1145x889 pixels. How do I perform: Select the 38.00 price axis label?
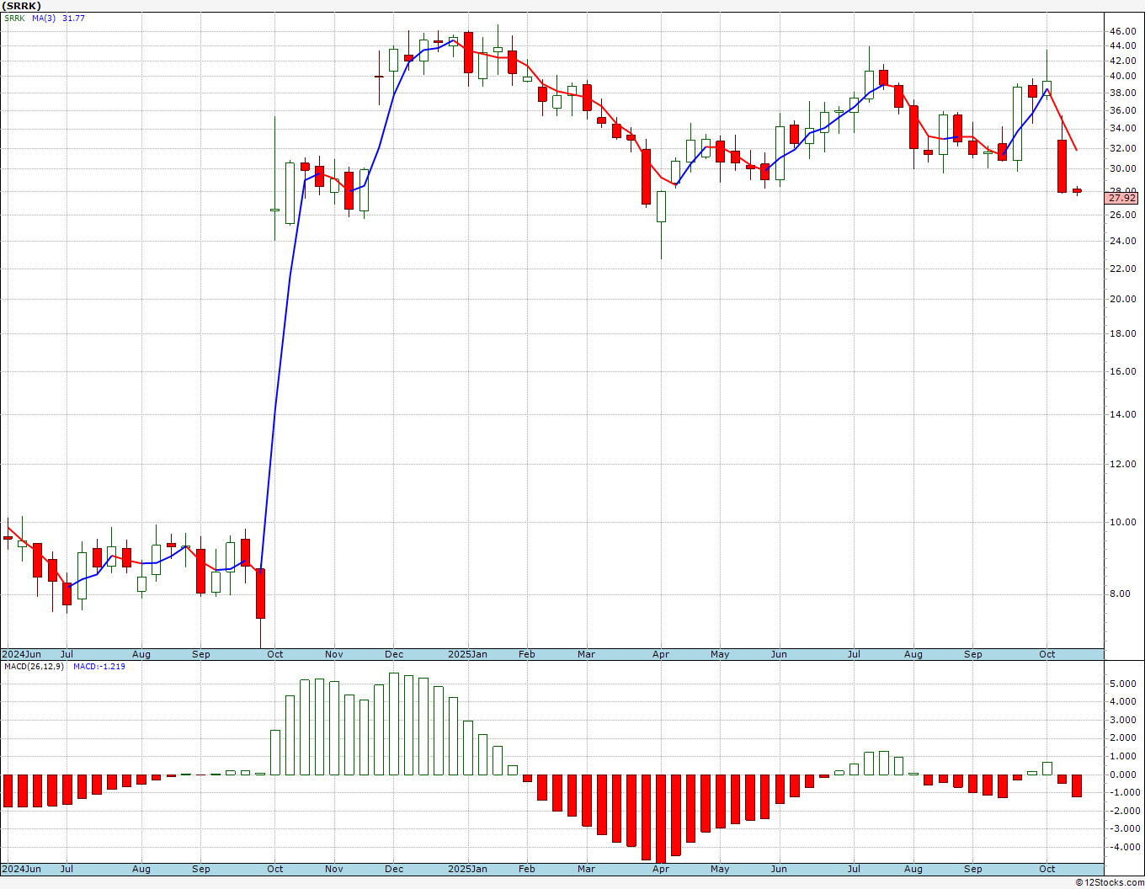(x=1122, y=93)
